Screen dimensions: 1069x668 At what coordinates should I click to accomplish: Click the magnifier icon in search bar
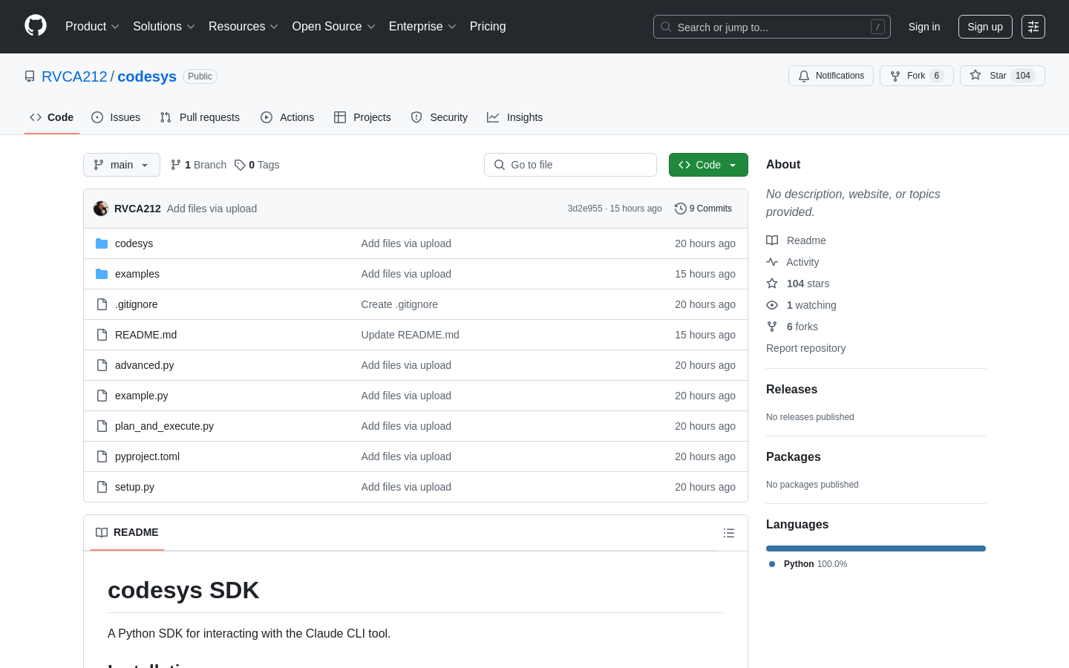pyautogui.click(x=666, y=27)
